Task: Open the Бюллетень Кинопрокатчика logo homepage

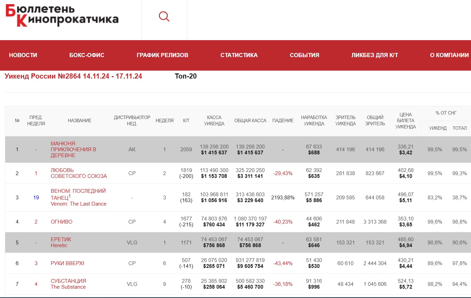Action: pos(62,16)
